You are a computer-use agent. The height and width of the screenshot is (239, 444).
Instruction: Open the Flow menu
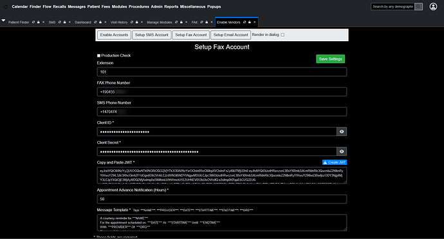(x=47, y=6)
